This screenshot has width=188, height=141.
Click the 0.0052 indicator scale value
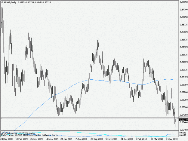click(x=183, y=135)
